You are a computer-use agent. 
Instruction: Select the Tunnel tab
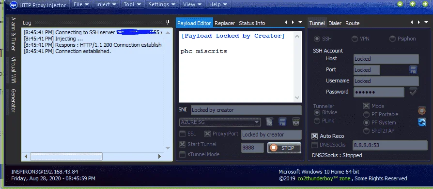(x=317, y=23)
